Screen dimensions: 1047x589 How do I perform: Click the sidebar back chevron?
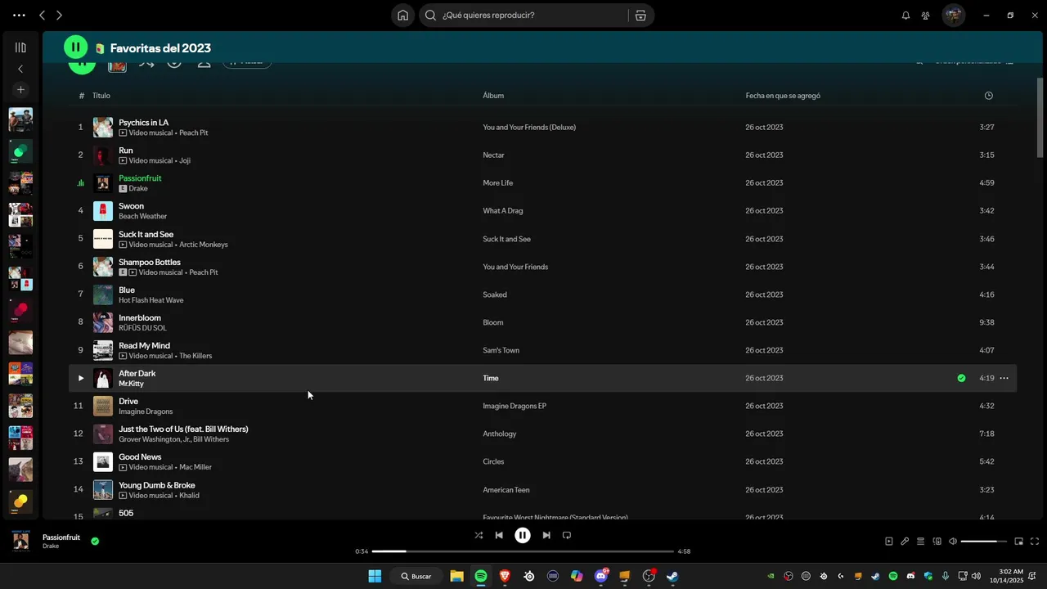click(20, 69)
